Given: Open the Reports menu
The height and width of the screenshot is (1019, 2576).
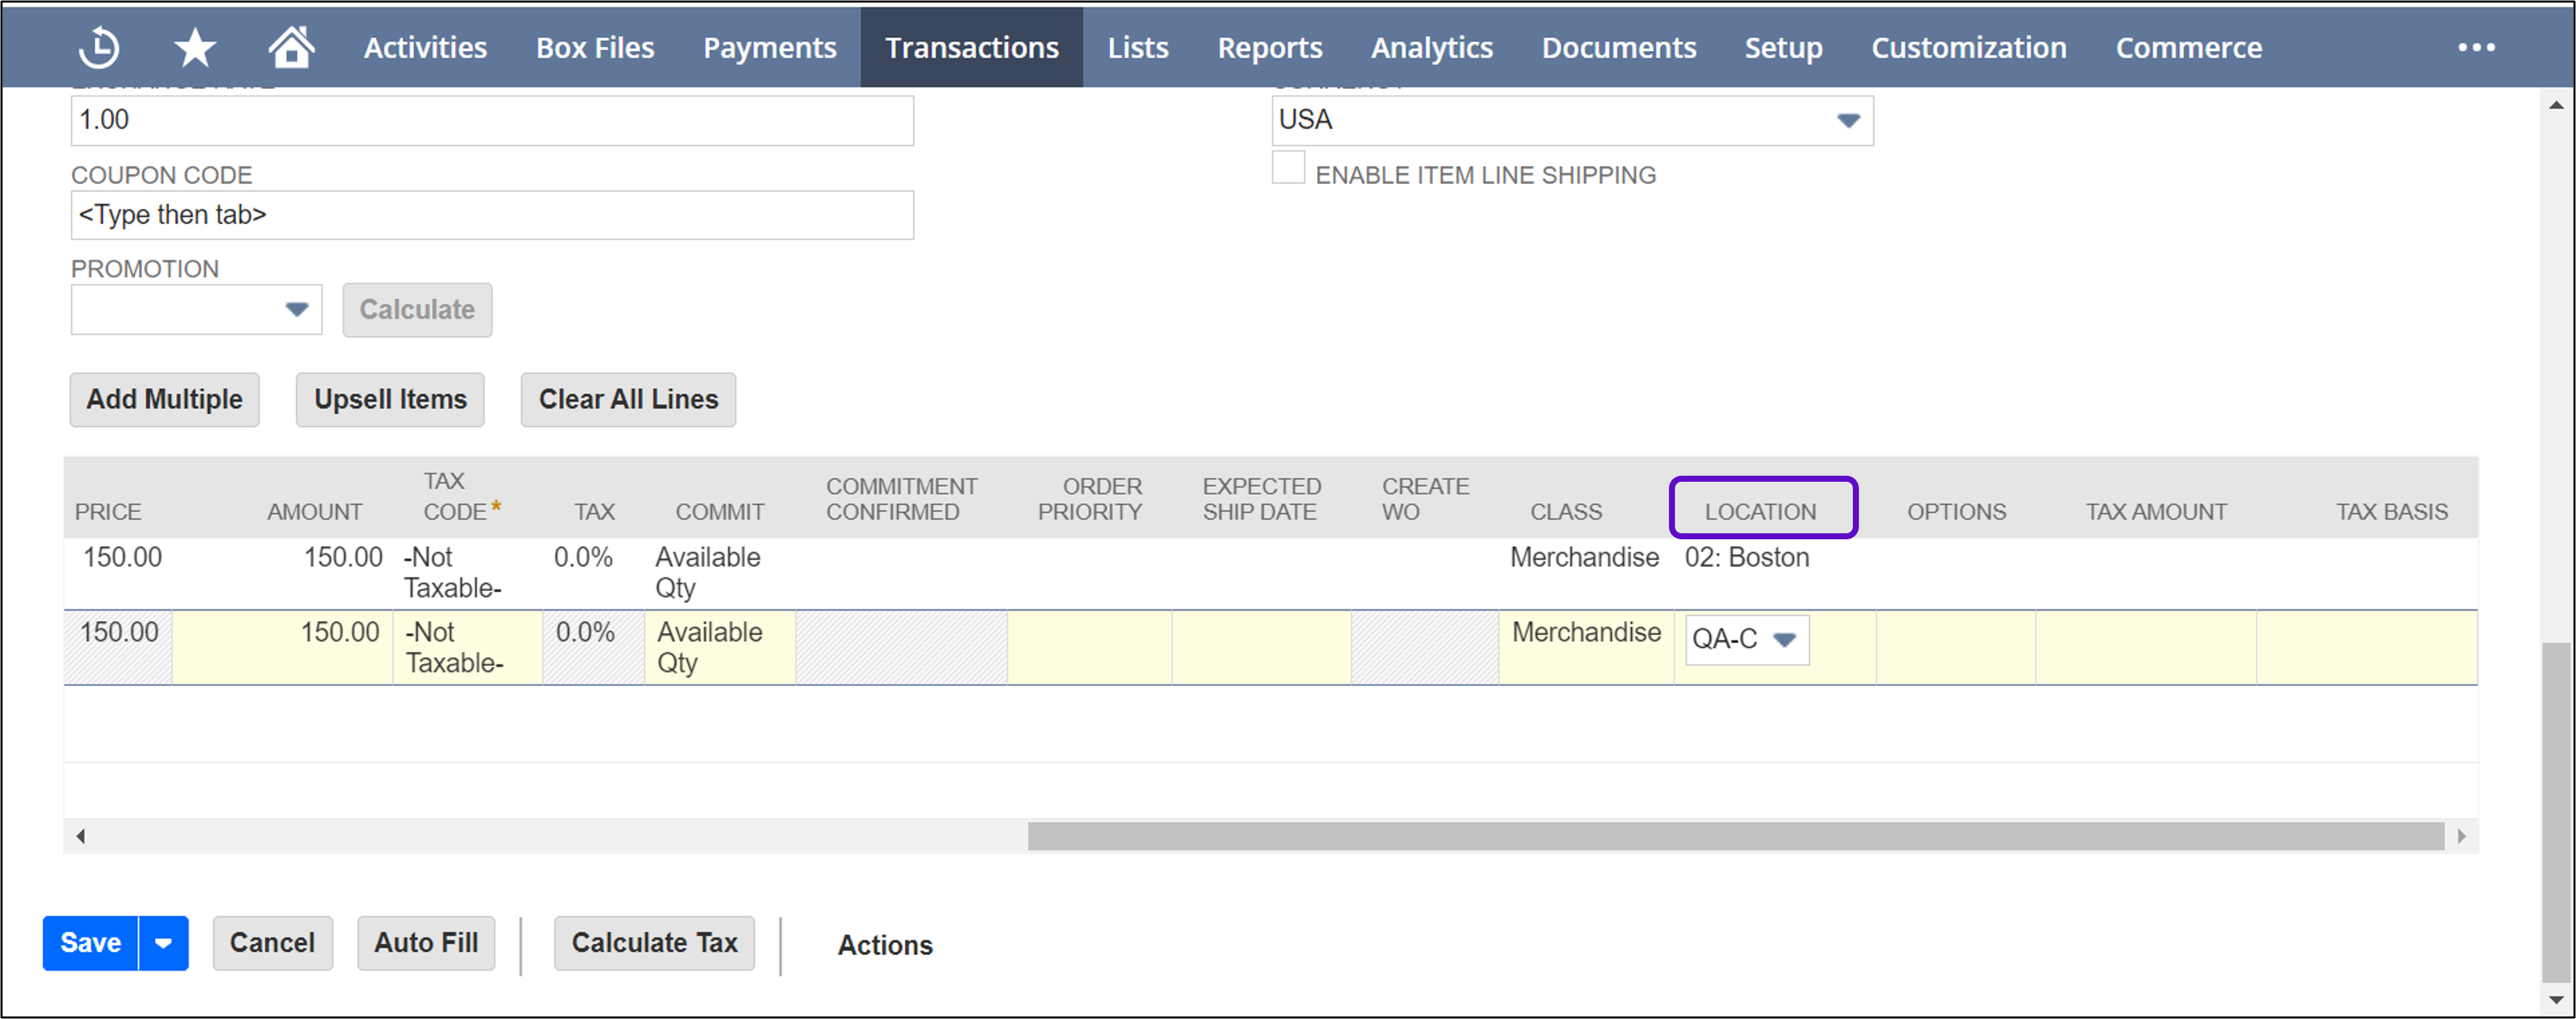Looking at the screenshot, I should tap(1269, 47).
